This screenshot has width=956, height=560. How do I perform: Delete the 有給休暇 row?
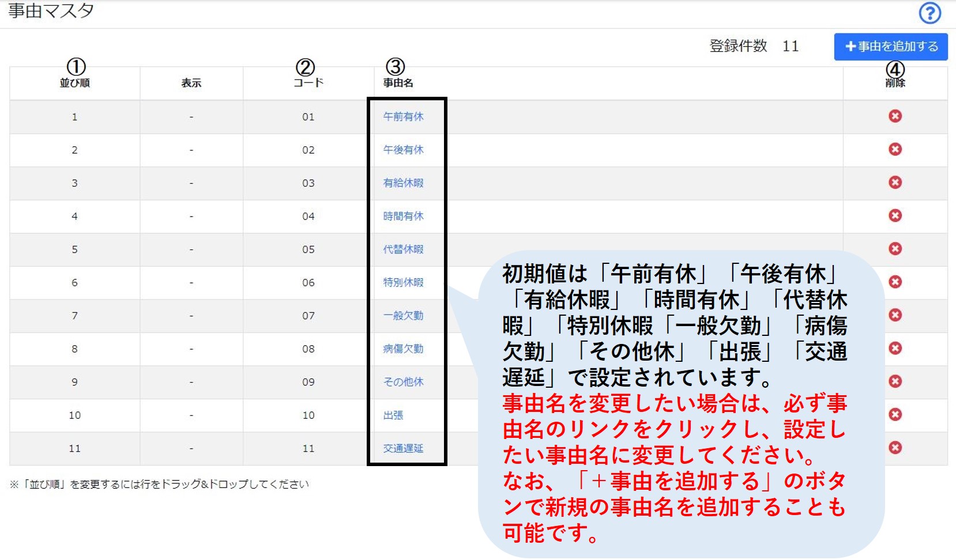(x=895, y=183)
